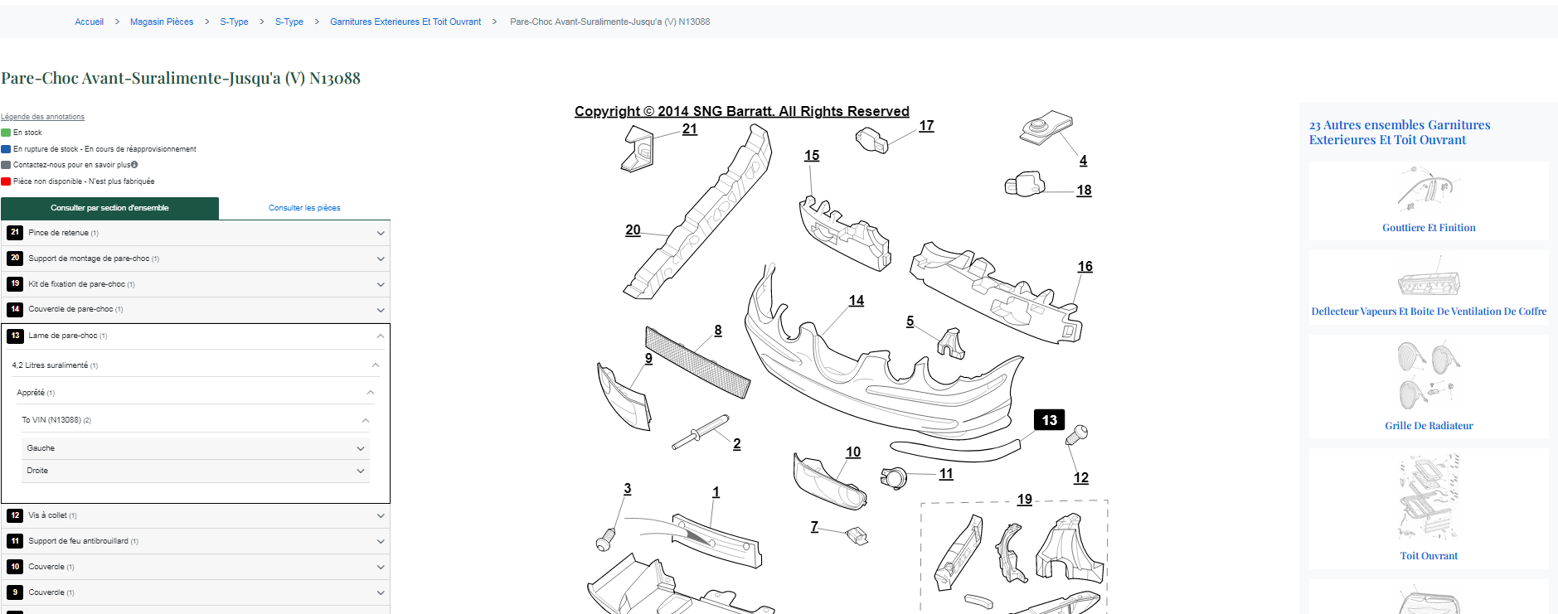This screenshot has width=1558, height=614.
Task: Open Grille De Radiateur thumbnail
Action: pos(1428,378)
